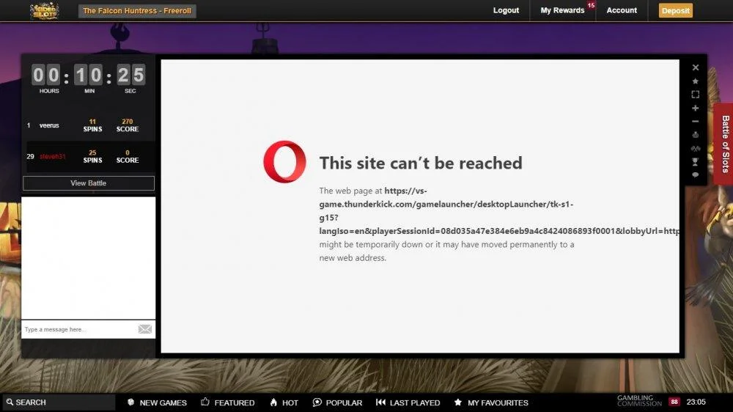
Task: Click inside the empty chat message area
Action: click(89, 258)
